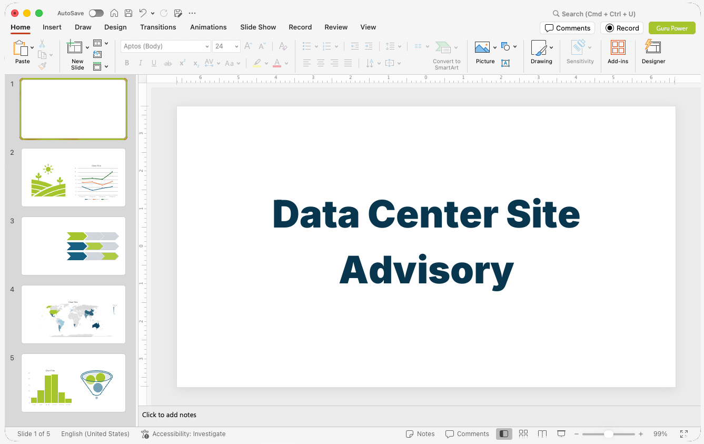Click the Format Painter brush icon
This screenshot has width=704, height=444.
coord(42,66)
